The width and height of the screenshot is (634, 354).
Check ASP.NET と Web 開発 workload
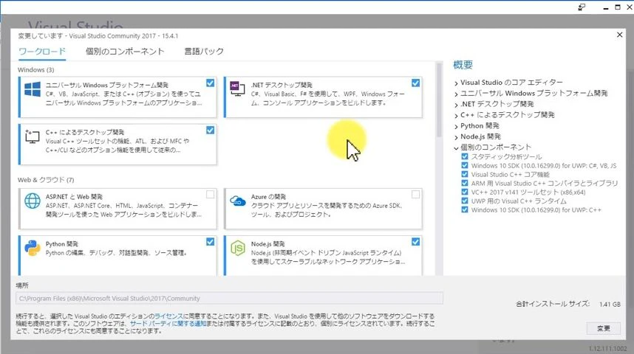pyautogui.click(x=211, y=195)
